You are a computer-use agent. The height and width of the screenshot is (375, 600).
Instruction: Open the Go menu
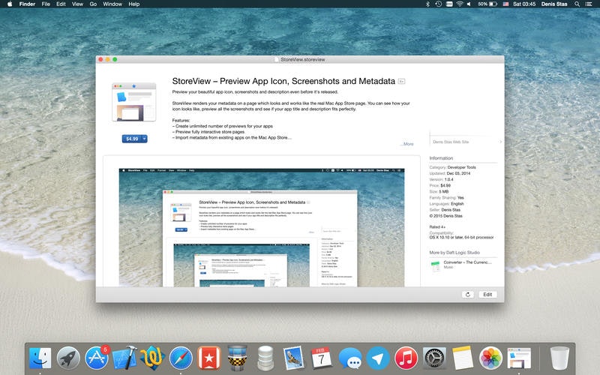(93, 4)
